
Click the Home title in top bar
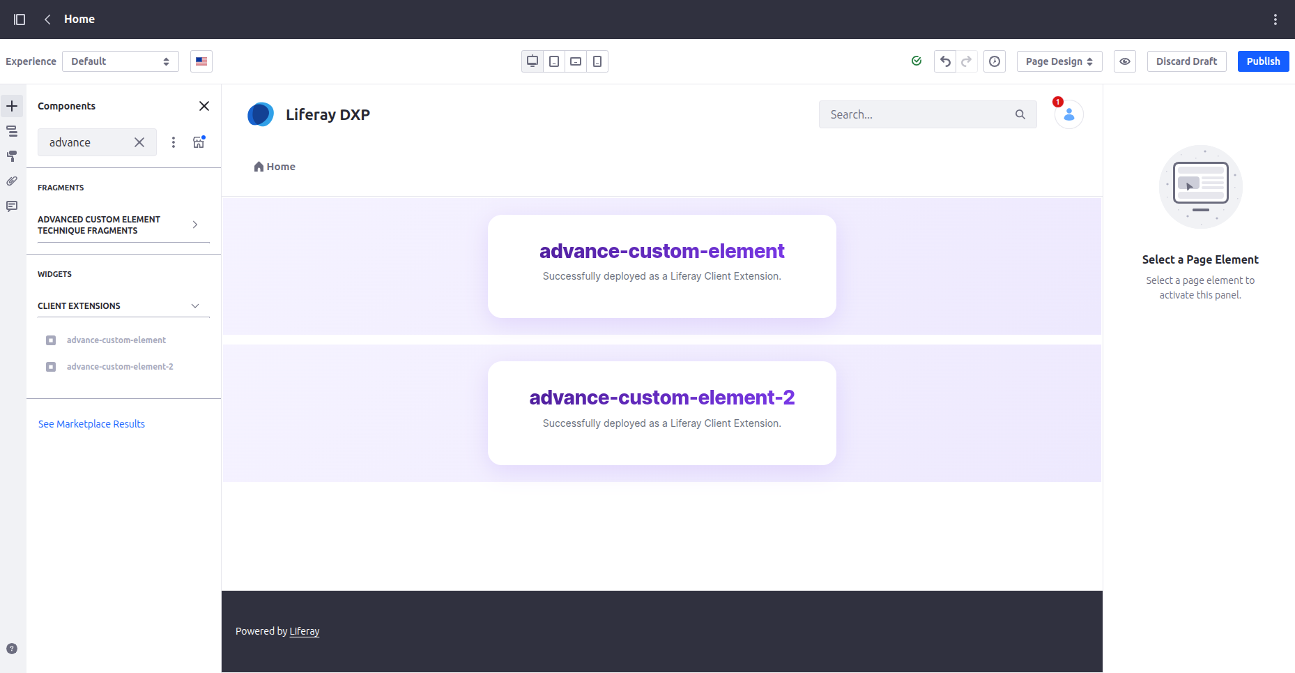pyautogui.click(x=79, y=20)
